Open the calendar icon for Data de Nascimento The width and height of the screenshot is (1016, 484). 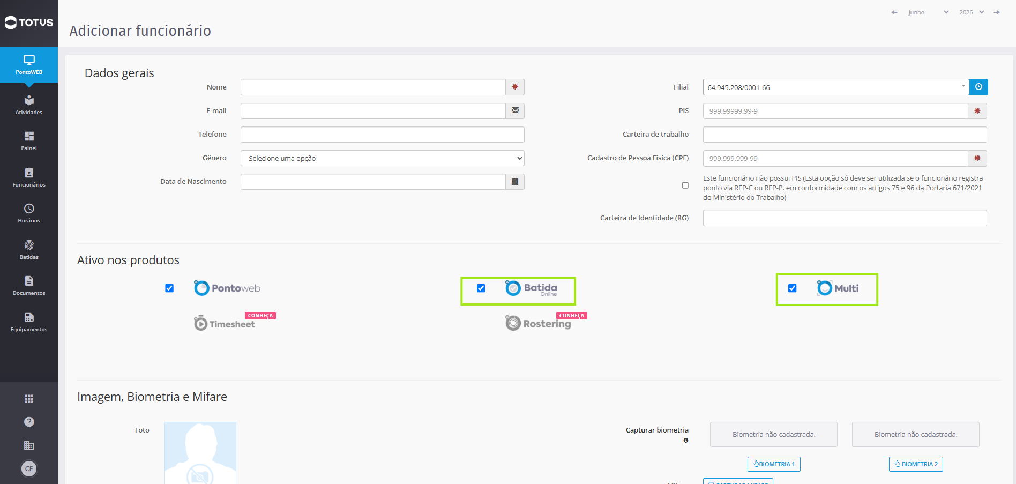click(515, 182)
